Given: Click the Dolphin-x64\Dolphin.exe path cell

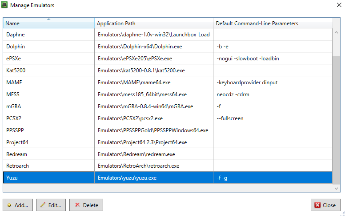Looking at the screenshot, I should click(154, 46).
